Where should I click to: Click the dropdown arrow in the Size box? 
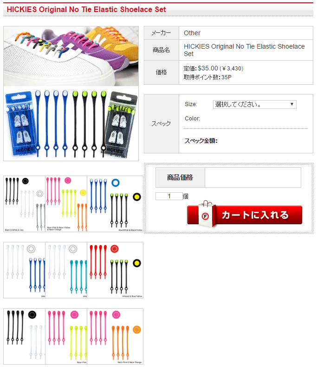point(291,104)
